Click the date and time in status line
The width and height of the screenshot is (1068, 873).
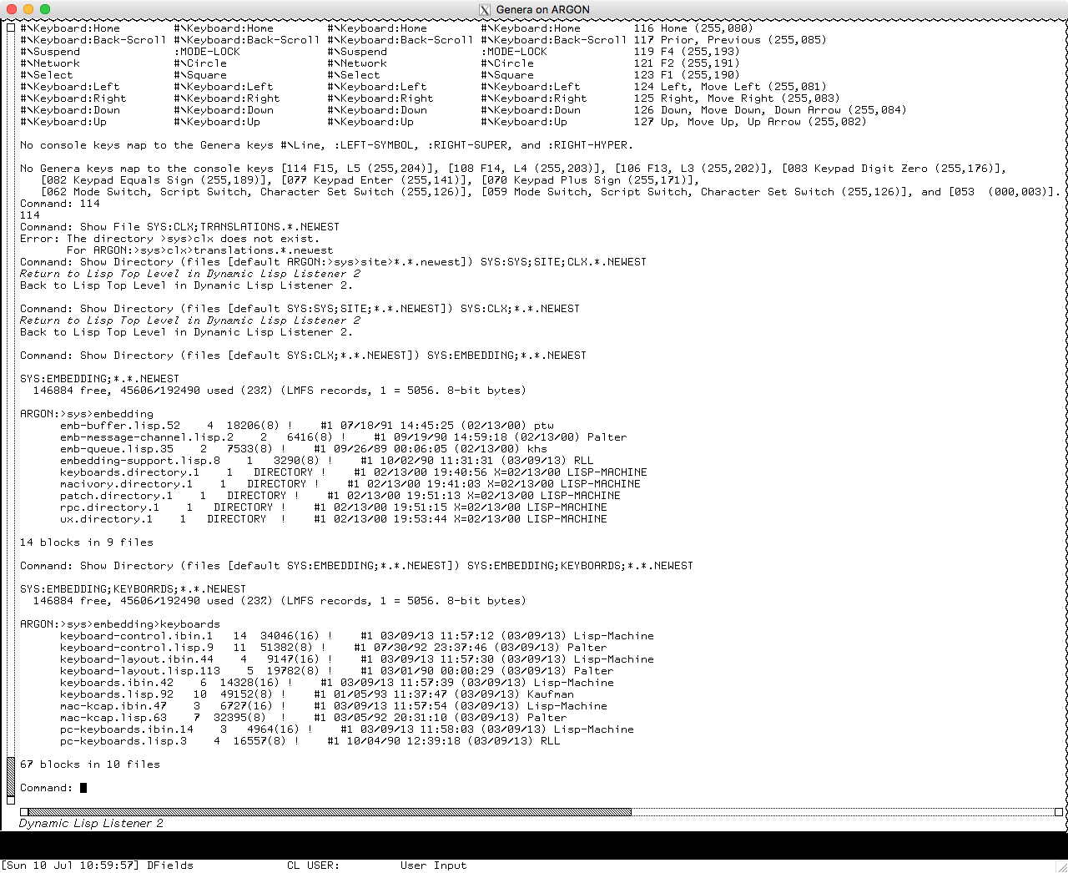click(x=71, y=865)
